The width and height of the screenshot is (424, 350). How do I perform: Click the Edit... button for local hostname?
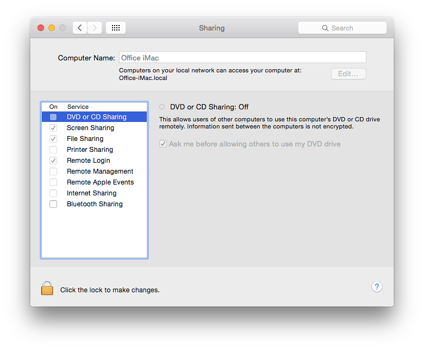click(x=348, y=73)
